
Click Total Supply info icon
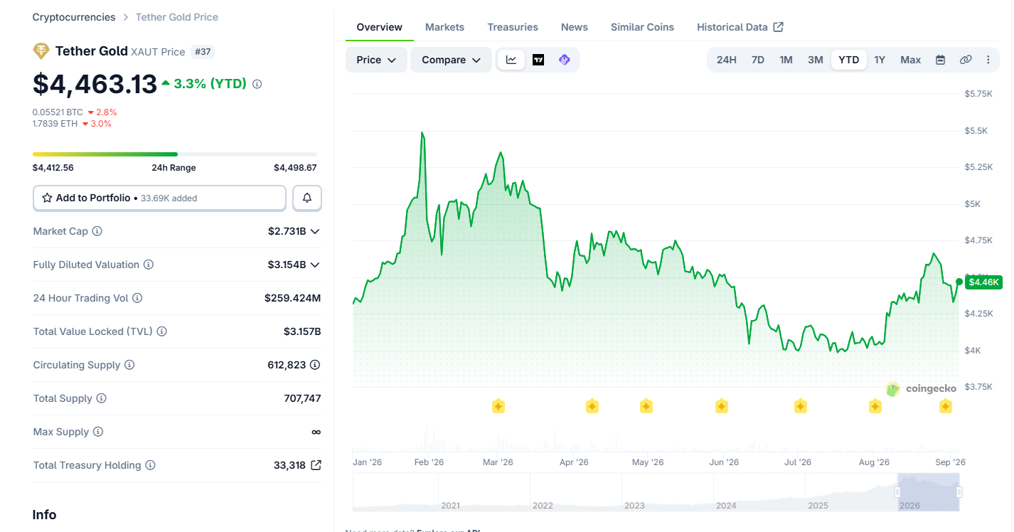click(x=102, y=398)
